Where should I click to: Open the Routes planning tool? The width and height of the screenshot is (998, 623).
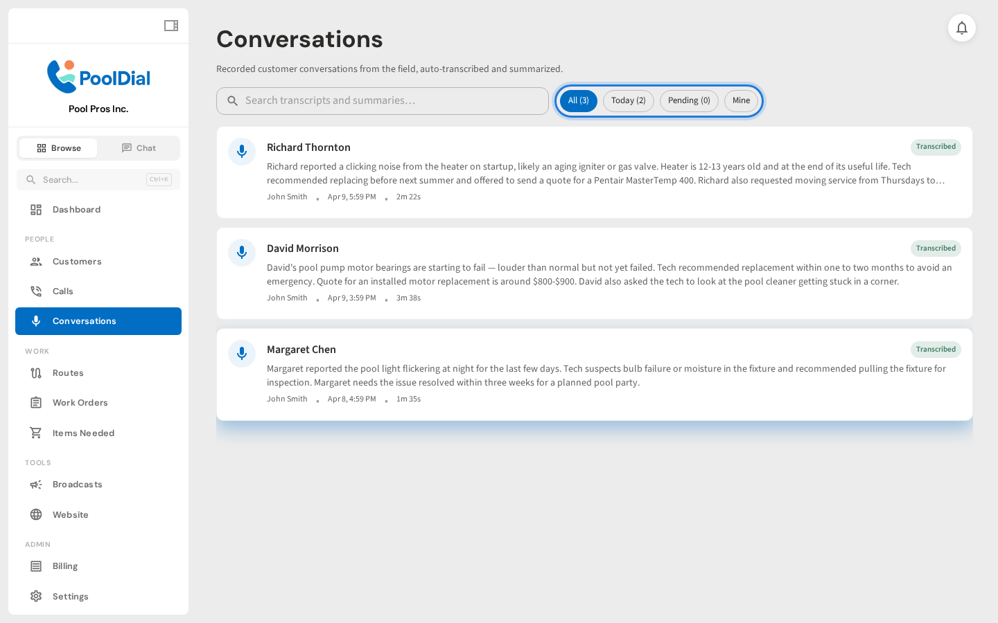pos(68,373)
